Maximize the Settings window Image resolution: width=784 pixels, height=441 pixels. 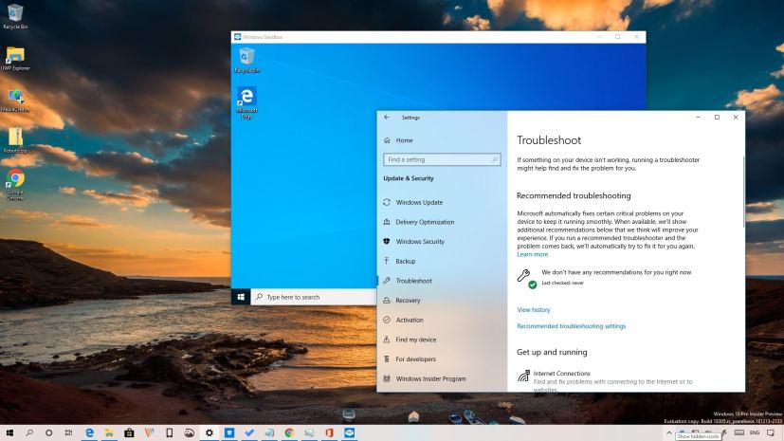(x=717, y=117)
